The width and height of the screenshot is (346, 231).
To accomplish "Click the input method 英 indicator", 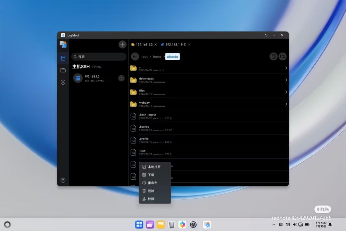I will (281, 225).
